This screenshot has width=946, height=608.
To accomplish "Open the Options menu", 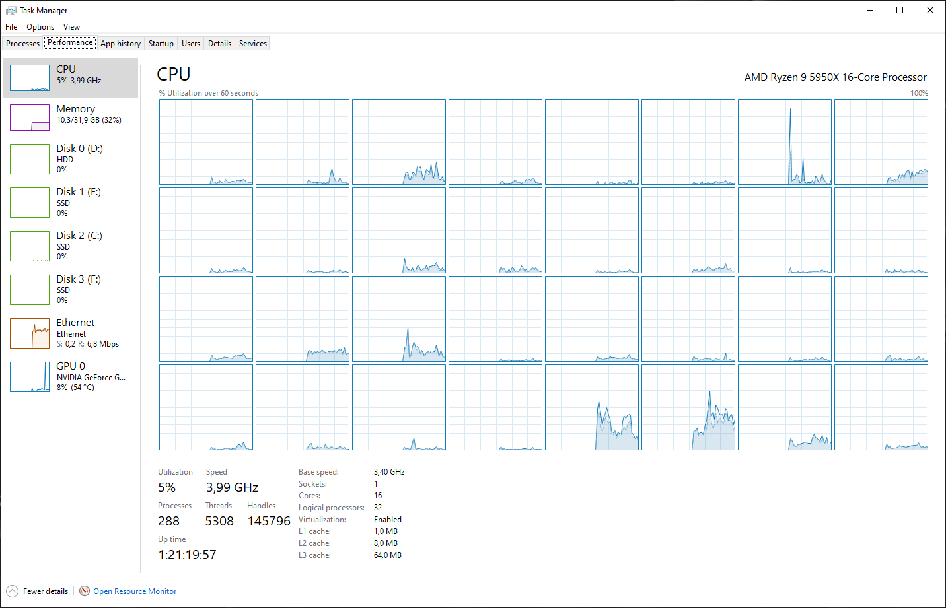I will tap(40, 27).
